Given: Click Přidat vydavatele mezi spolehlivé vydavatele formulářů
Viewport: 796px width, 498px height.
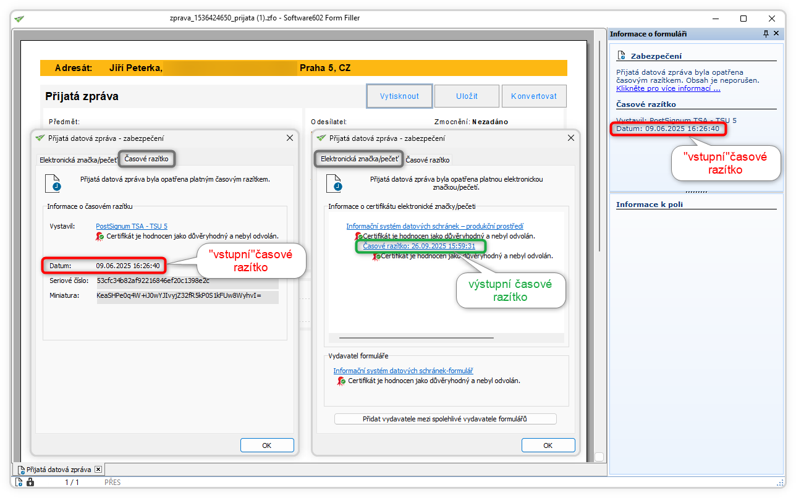Looking at the screenshot, I should [x=445, y=419].
